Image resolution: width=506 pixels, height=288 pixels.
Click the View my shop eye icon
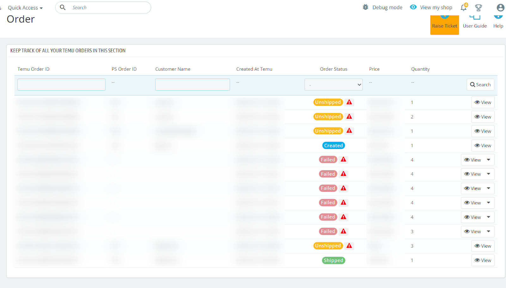click(413, 7)
